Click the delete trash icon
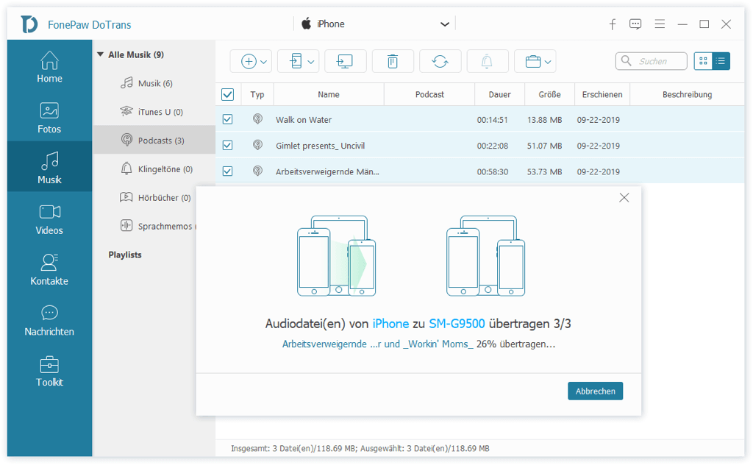 click(393, 62)
